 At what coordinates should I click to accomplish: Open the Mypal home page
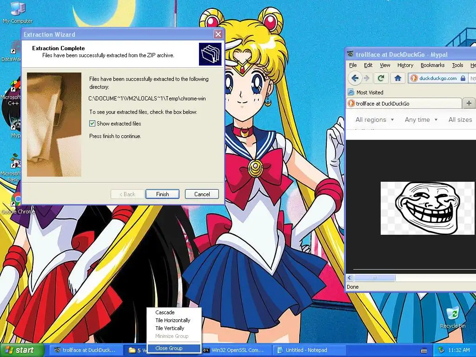click(x=398, y=78)
